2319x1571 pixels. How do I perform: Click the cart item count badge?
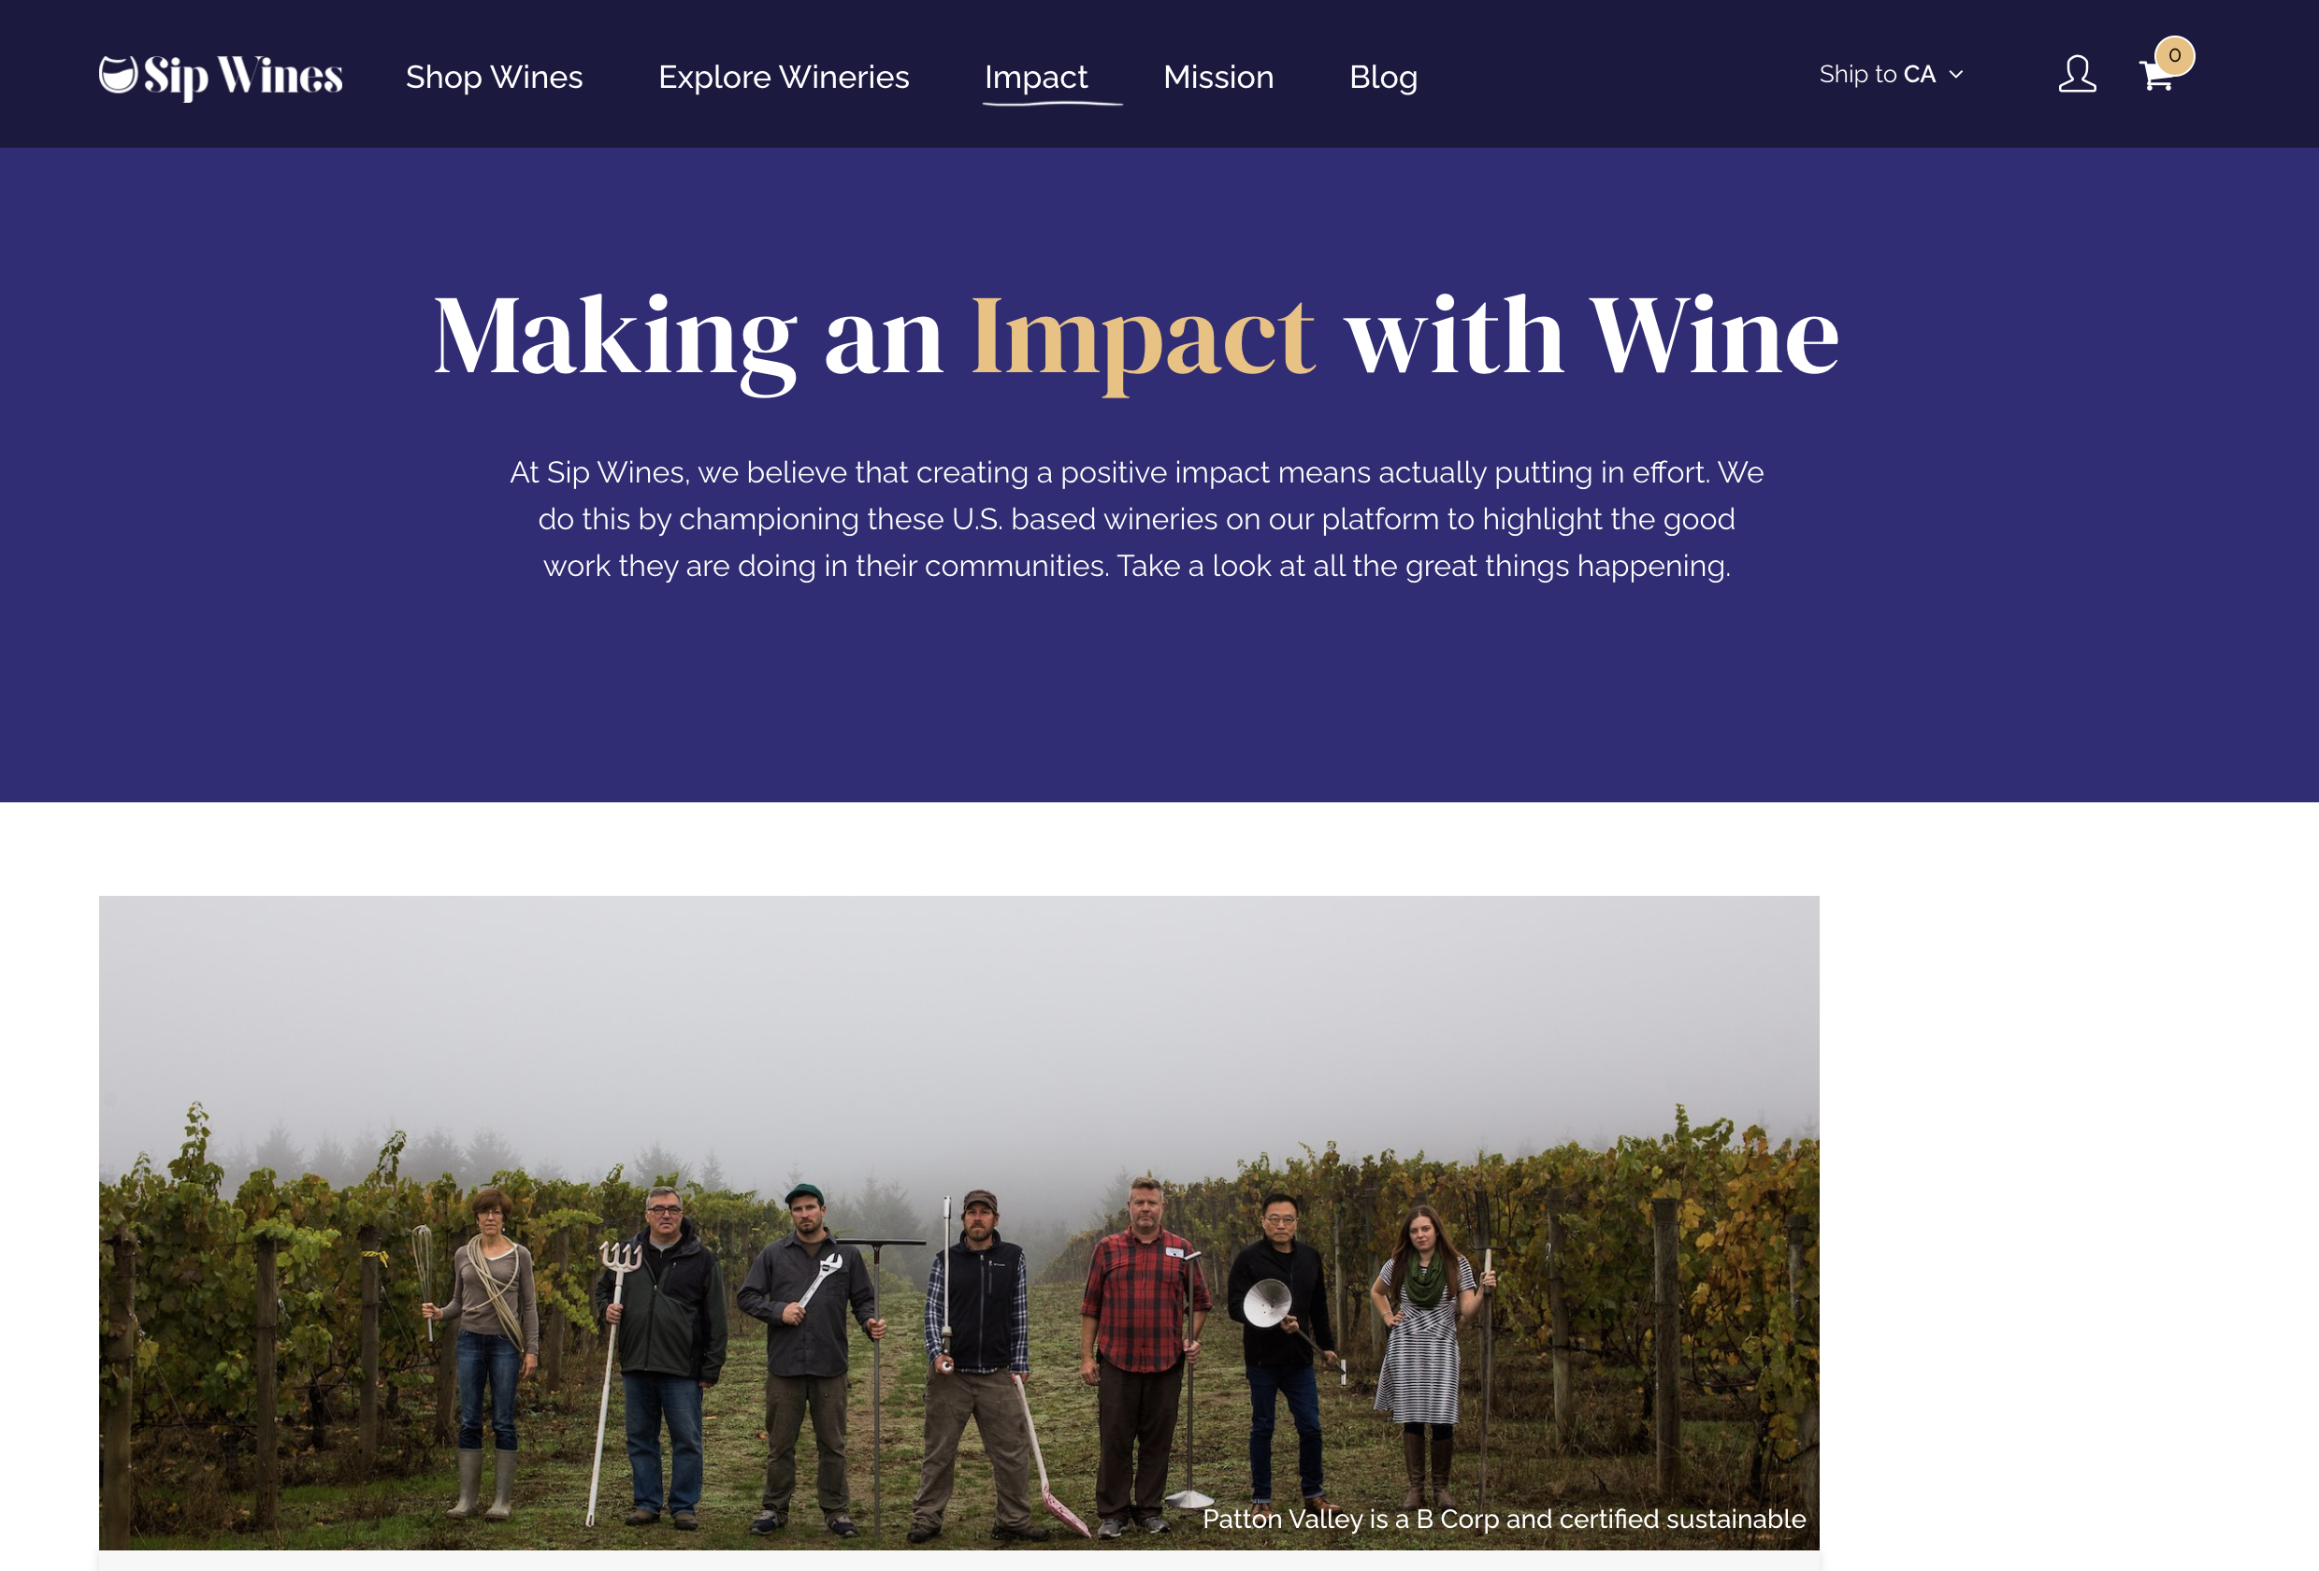point(2175,57)
